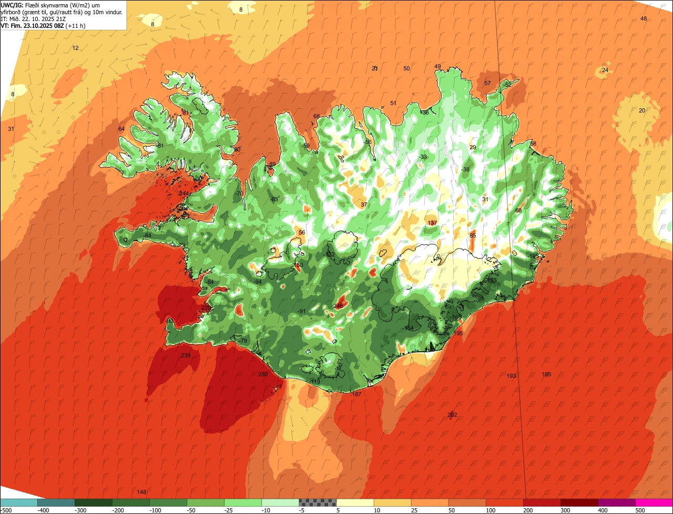Click the map value "-79" on the southwest coast

242,341
